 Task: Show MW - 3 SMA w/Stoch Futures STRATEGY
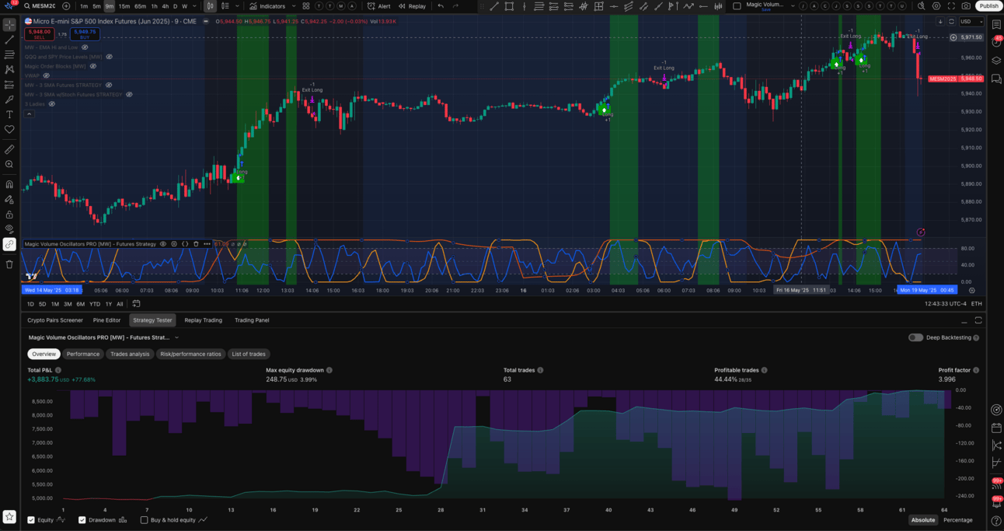tap(129, 94)
